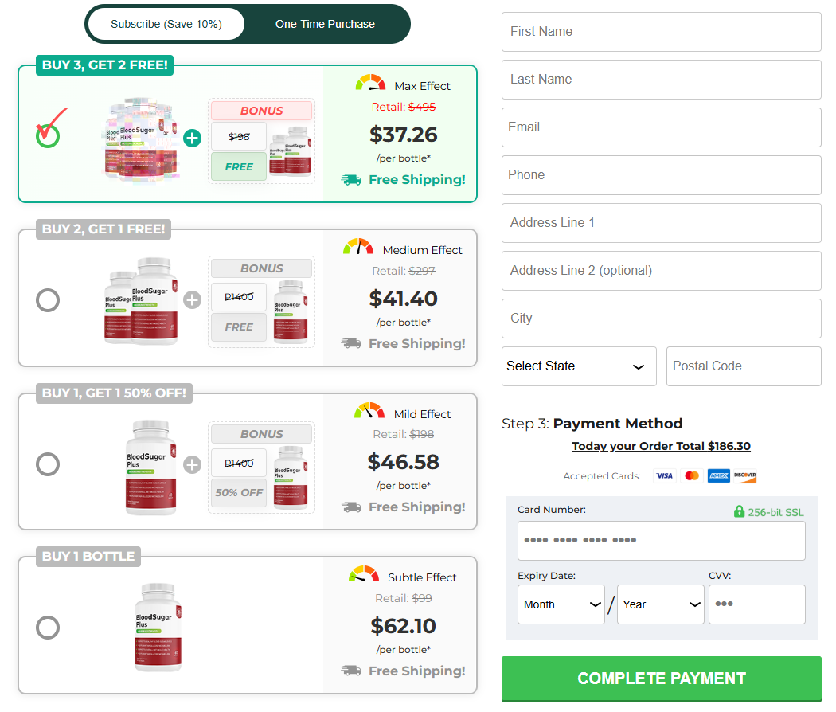The image size is (836, 712).
Task: Click the Mastercard logo icon
Action: [x=691, y=476]
